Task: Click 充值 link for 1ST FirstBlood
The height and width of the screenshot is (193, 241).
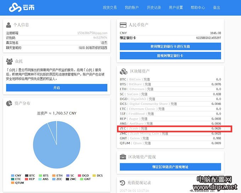Action: point(151,114)
